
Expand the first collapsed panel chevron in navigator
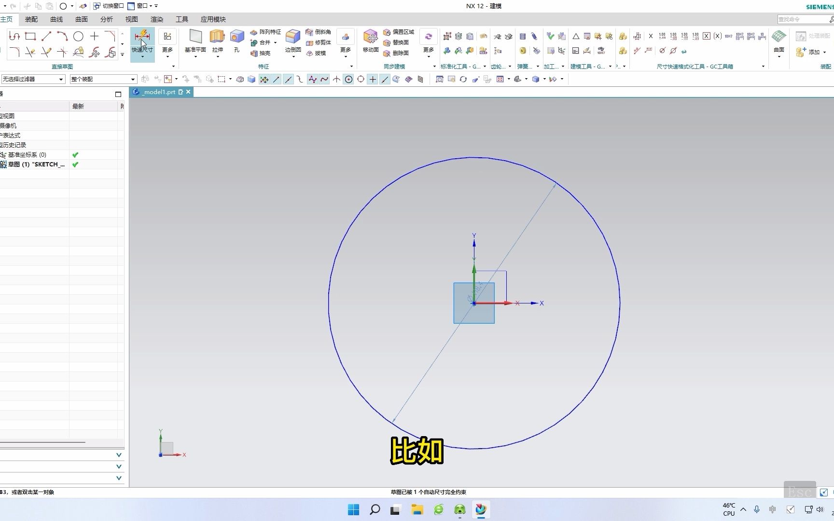point(119,455)
